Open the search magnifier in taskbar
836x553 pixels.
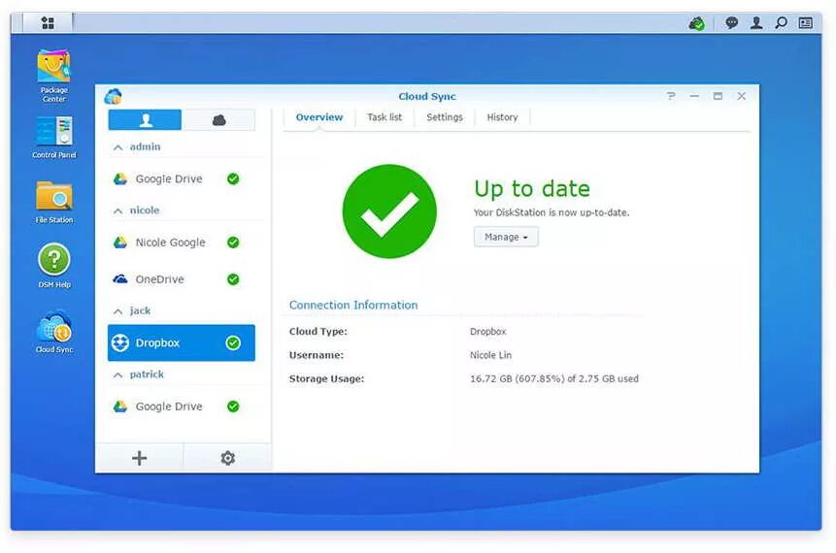click(x=781, y=23)
